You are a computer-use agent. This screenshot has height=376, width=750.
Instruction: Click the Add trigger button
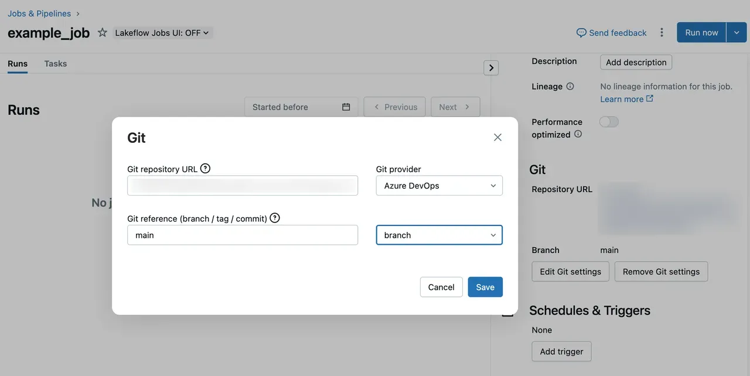pos(562,351)
